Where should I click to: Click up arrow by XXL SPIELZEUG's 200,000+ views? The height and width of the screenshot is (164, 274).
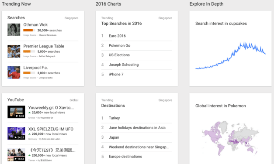pyautogui.click(x=30, y=134)
